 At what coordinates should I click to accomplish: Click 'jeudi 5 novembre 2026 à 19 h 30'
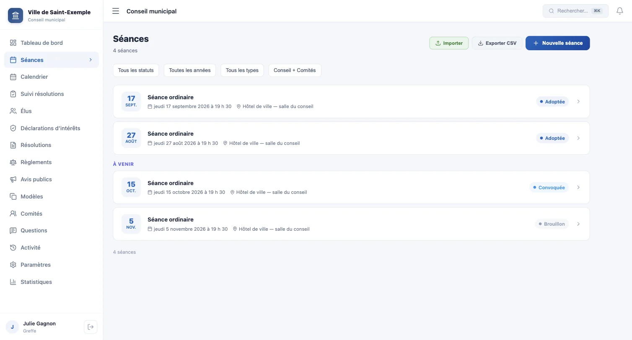click(x=191, y=229)
